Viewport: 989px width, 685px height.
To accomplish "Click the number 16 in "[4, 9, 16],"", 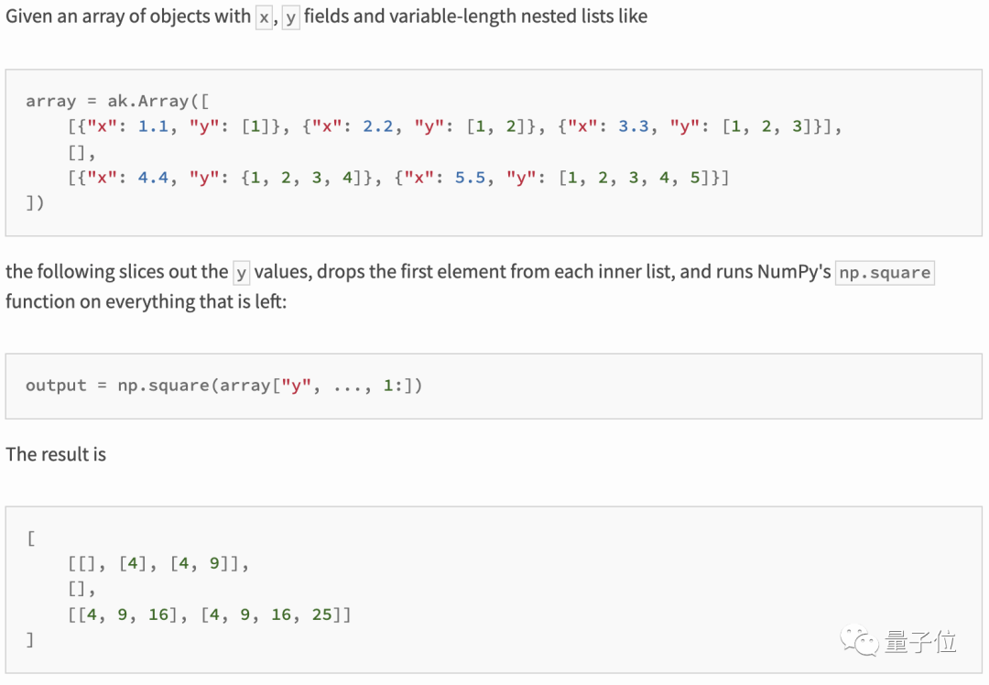I will [158, 614].
